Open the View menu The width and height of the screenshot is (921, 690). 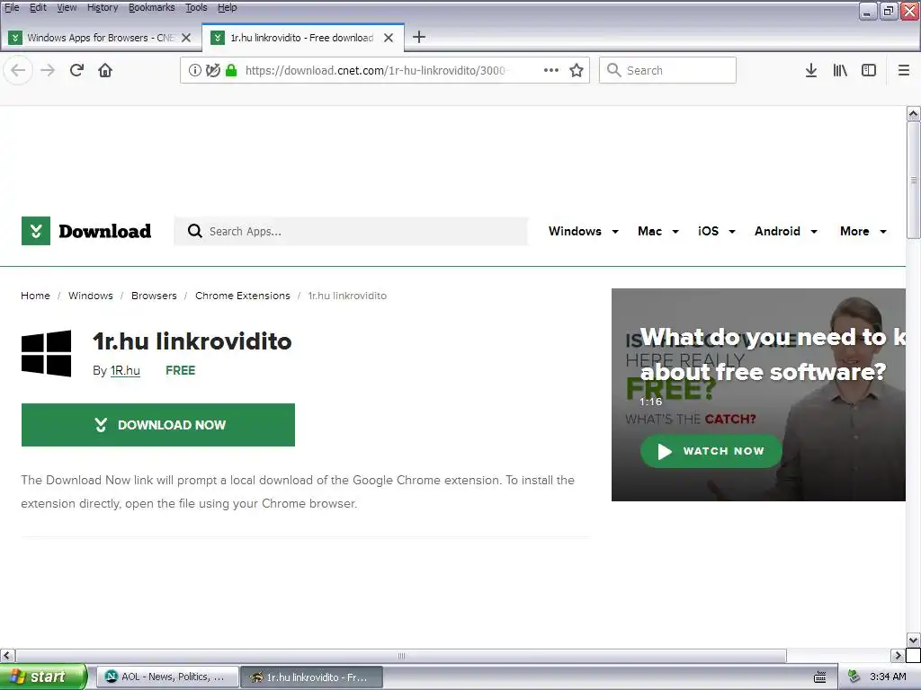pyautogui.click(x=67, y=7)
